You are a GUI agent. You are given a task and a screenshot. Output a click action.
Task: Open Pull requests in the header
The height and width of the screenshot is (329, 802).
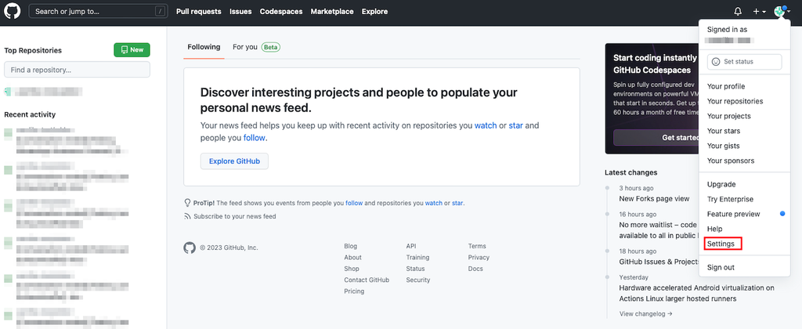(198, 11)
